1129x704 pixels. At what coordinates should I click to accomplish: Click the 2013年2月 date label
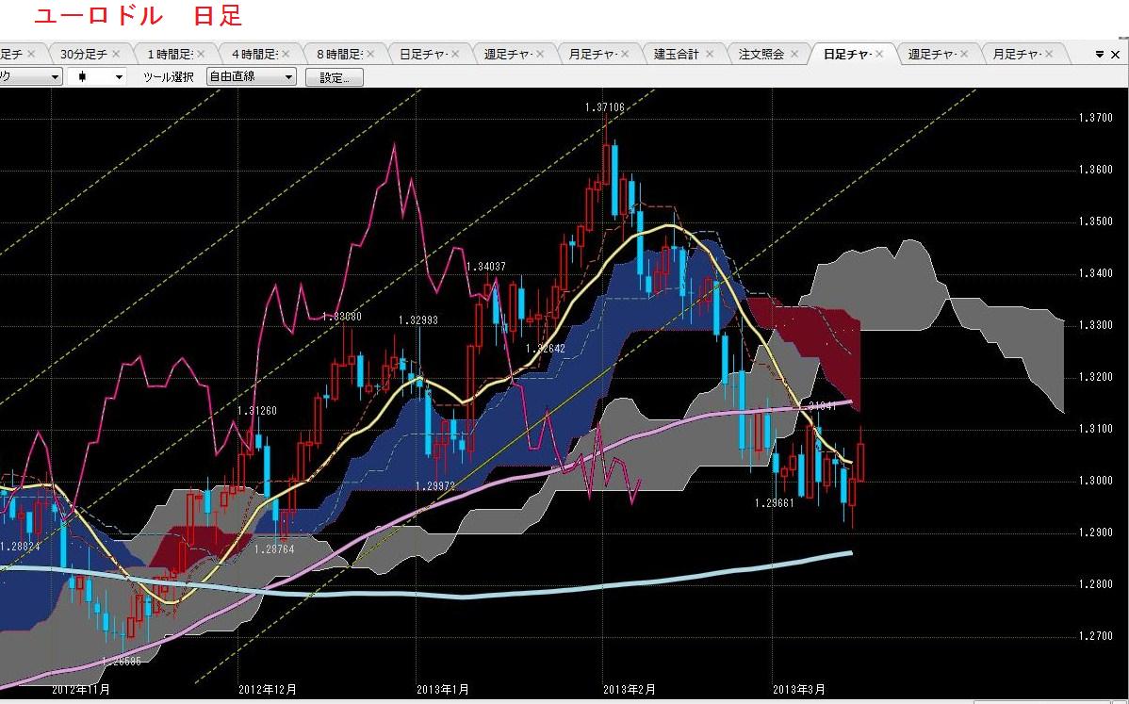coord(630,690)
